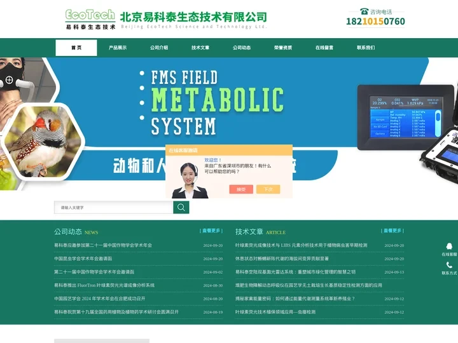The image size is (458, 343).
Task: Select the 首页 navigation tab
Action: coord(76,48)
